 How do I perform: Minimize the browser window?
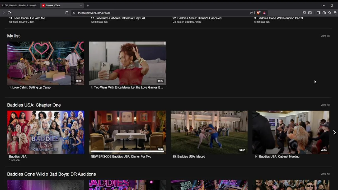323,5
